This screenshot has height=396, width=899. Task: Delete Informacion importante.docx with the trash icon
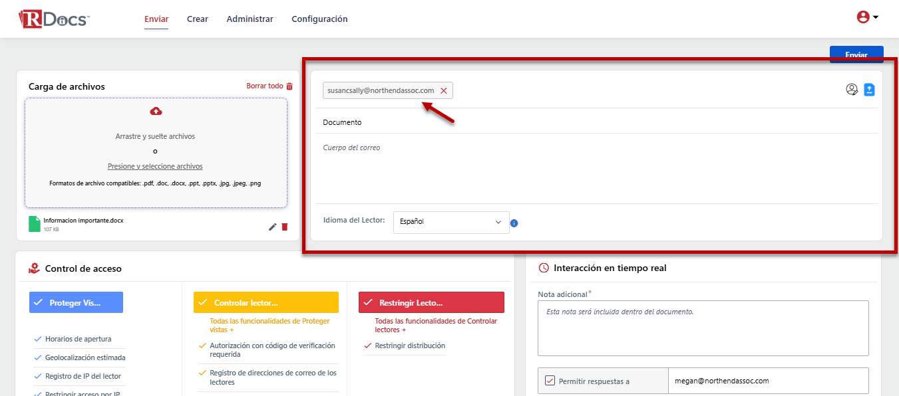(x=285, y=227)
